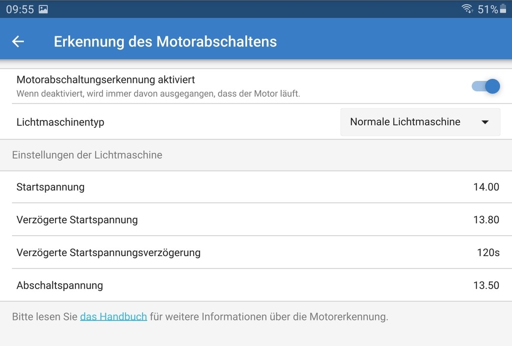Viewport: 512px width, 346px height.
Task: Open the Verzögerte Startspannungsverzögerung setting
Action: [x=256, y=253]
